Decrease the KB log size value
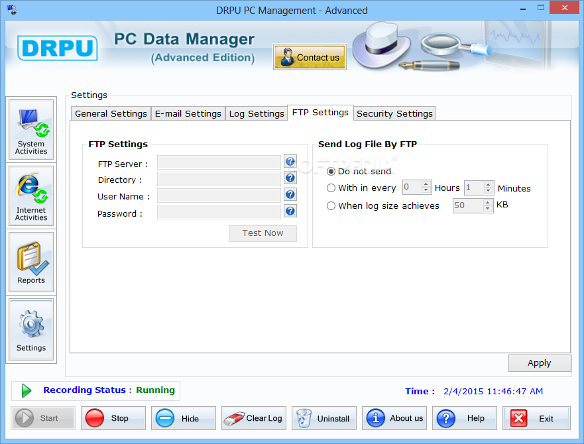Image resolution: width=584 pixels, height=444 pixels. click(487, 209)
